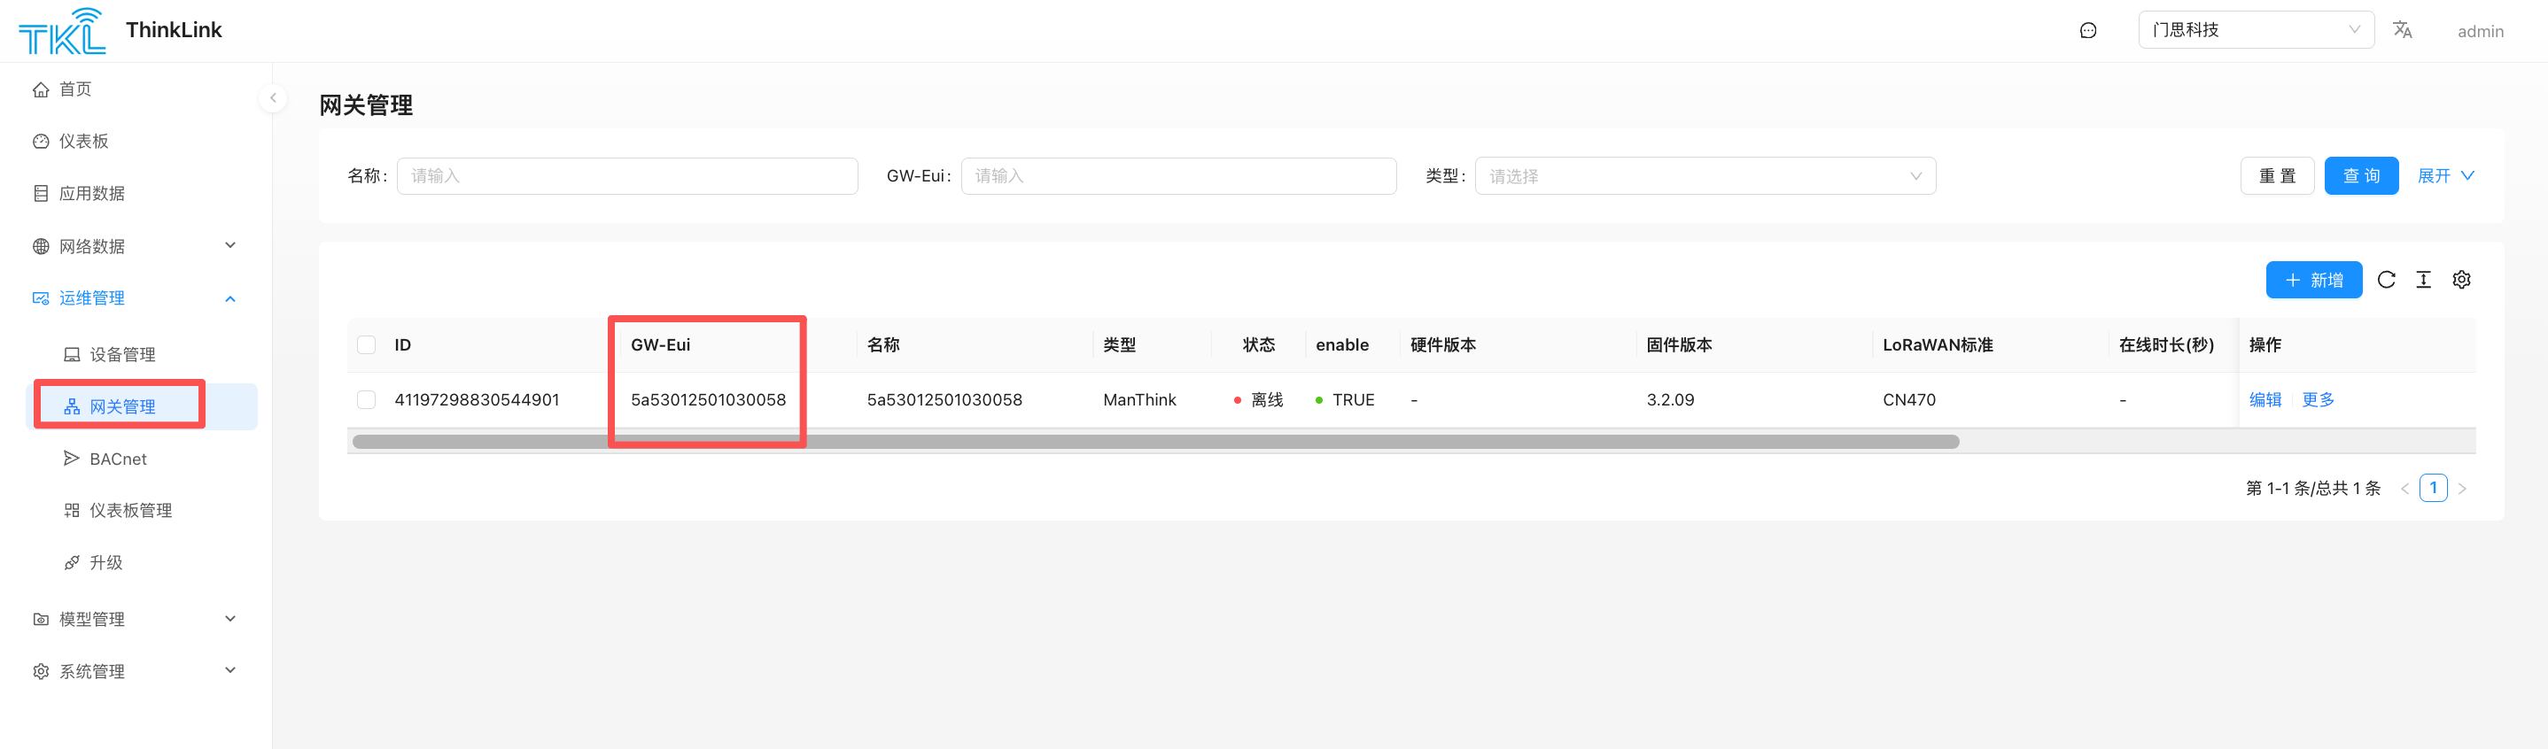The height and width of the screenshot is (749, 2548).
Task: Click the language translation icon
Action: (x=2402, y=29)
